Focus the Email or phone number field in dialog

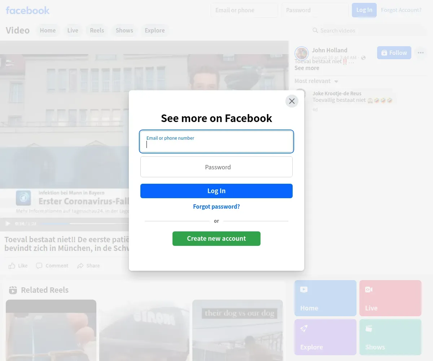click(x=216, y=142)
